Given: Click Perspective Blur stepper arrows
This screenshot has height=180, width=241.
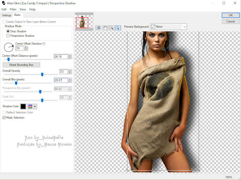Looking at the screenshot, I should click(70, 89).
